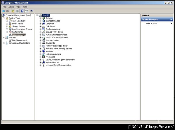Click the Local Users and Groups icon

(x=10, y=29)
